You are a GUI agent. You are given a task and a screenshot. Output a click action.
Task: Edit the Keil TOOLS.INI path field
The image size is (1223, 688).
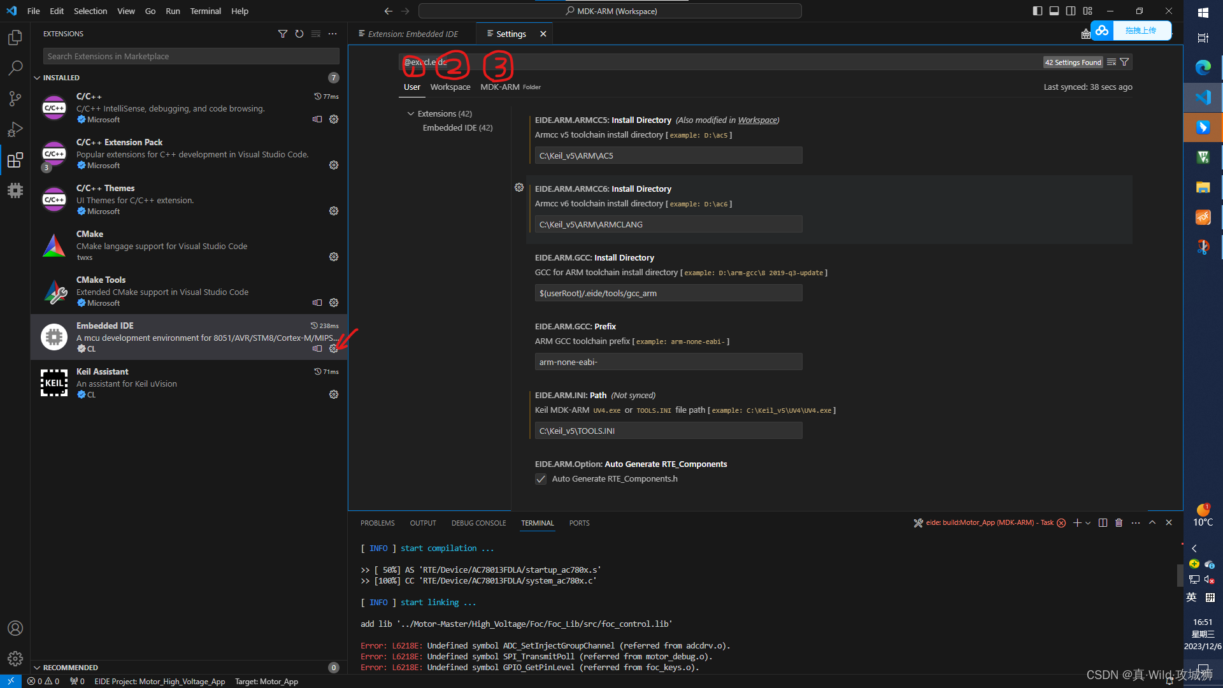[668, 431]
